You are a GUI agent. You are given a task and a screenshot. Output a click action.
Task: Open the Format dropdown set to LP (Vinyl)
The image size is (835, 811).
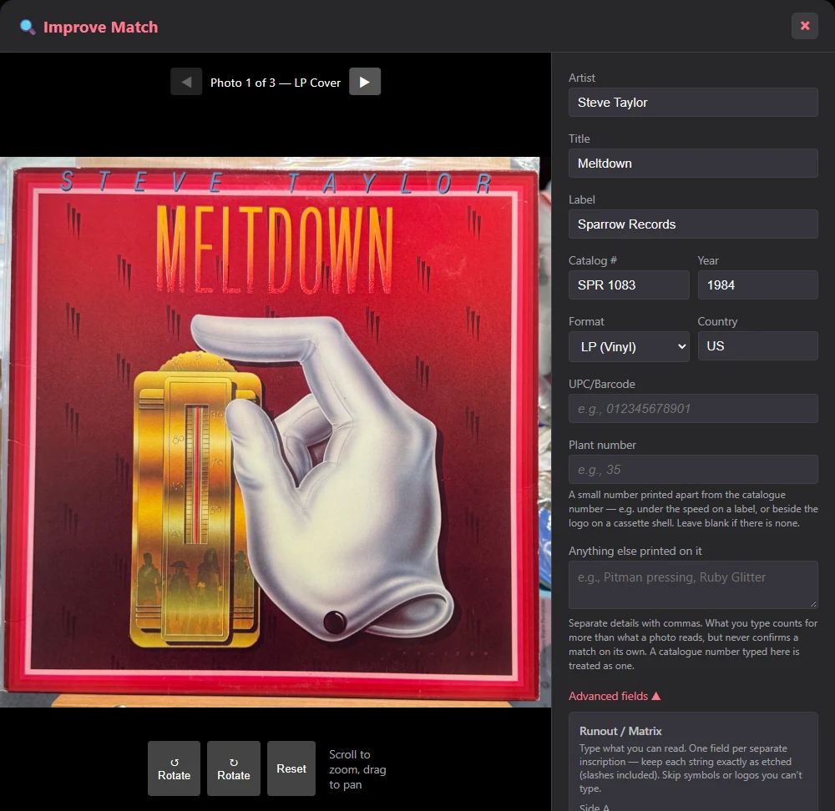pos(629,347)
